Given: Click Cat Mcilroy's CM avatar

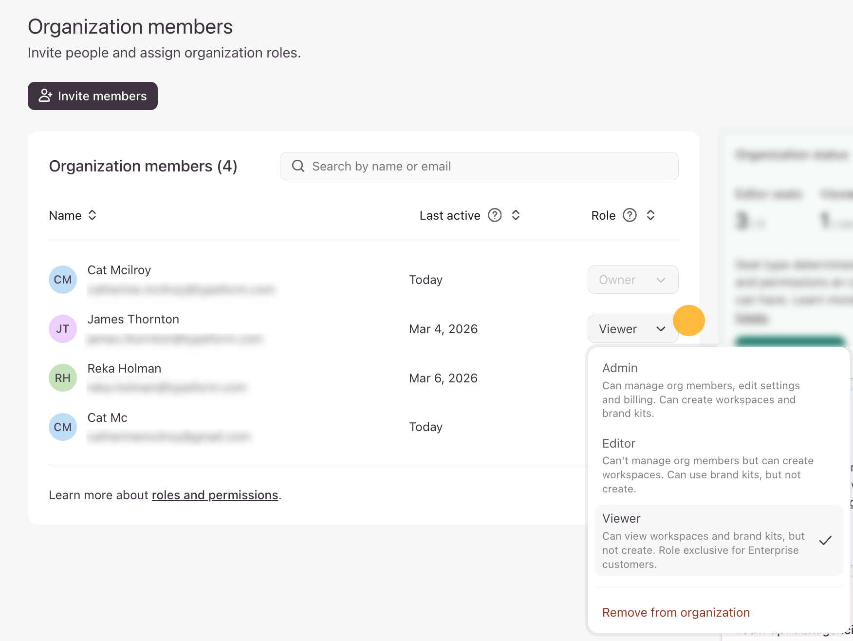Looking at the screenshot, I should pyautogui.click(x=63, y=280).
